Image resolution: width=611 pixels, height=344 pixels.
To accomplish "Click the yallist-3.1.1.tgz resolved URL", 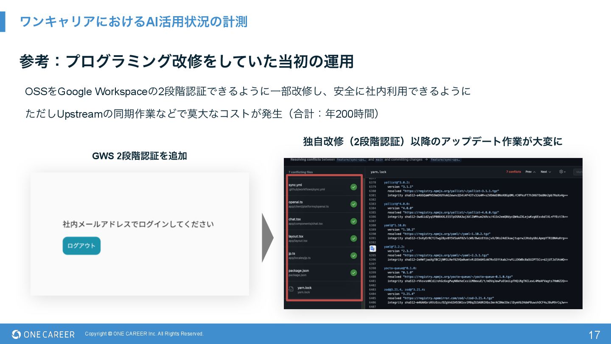I will [x=451, y=191].
